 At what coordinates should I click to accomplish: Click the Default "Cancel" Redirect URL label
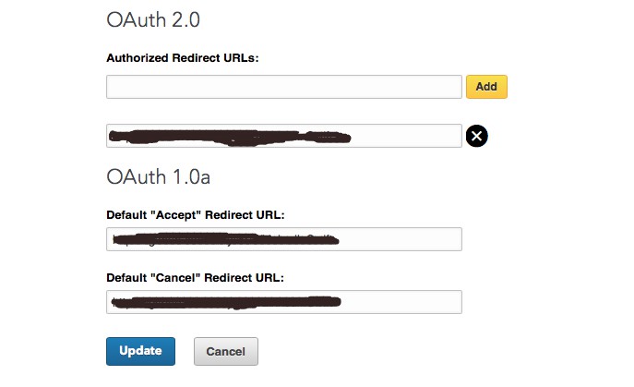(x=196, y=277)
